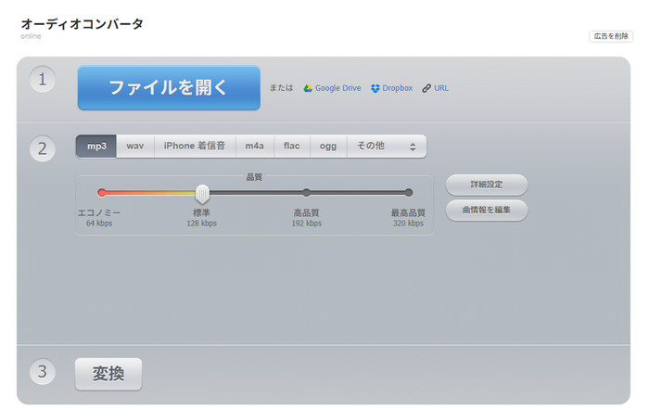This screenshot has height=410, width=649.
Task: Set quality to エコノミー red slider point
Action: (x=102, y=193)
